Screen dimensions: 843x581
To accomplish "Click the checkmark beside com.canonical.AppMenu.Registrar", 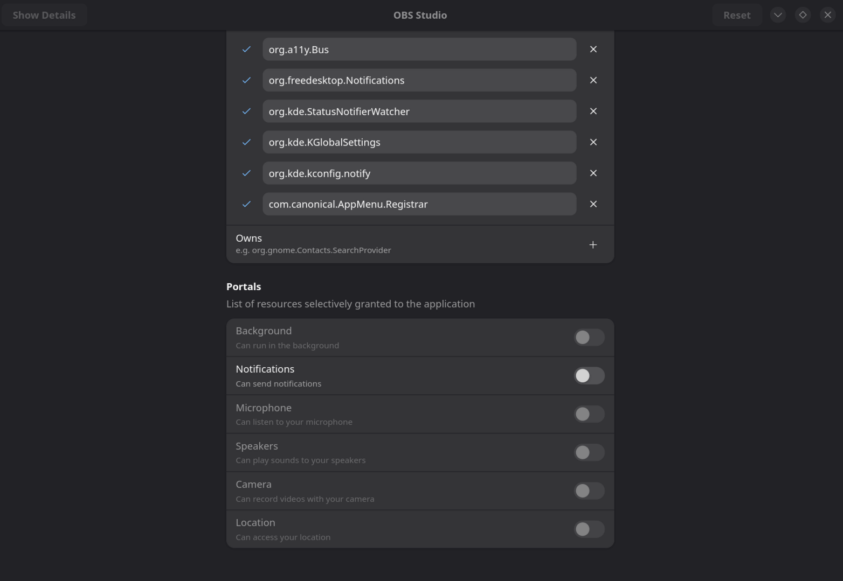I will [246, 204].
